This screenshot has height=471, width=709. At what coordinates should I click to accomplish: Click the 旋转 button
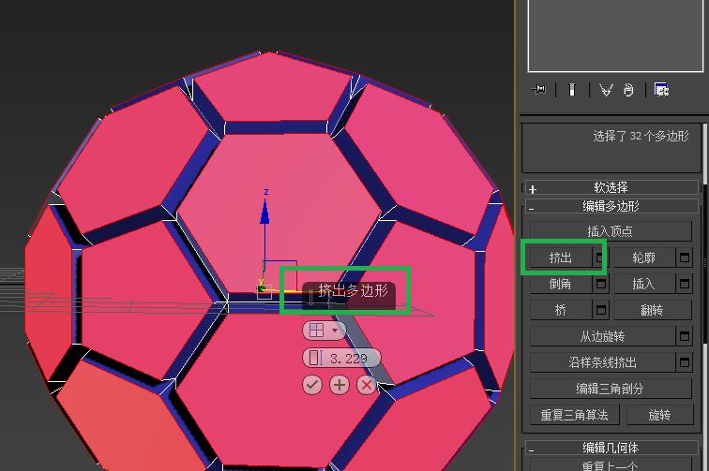(x=659, y=415)
